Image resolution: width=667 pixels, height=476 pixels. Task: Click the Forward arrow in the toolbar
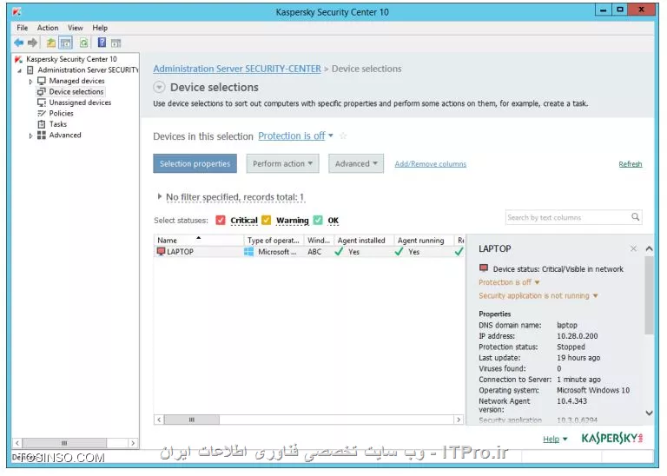32,43
